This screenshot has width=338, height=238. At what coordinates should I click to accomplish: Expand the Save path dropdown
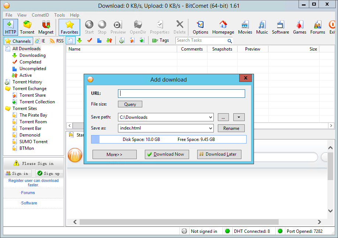[x=210, y=117]
